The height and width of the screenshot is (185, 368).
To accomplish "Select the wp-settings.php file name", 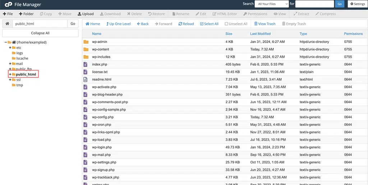I will tap(104, 162).
